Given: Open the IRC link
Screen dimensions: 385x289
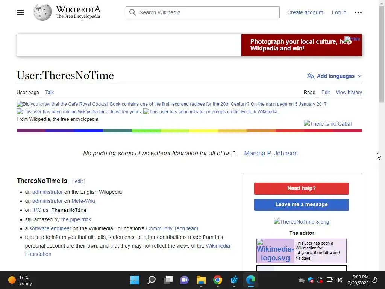Looking at the screenshot, I should pyautogui.click(x=37, y=210).
